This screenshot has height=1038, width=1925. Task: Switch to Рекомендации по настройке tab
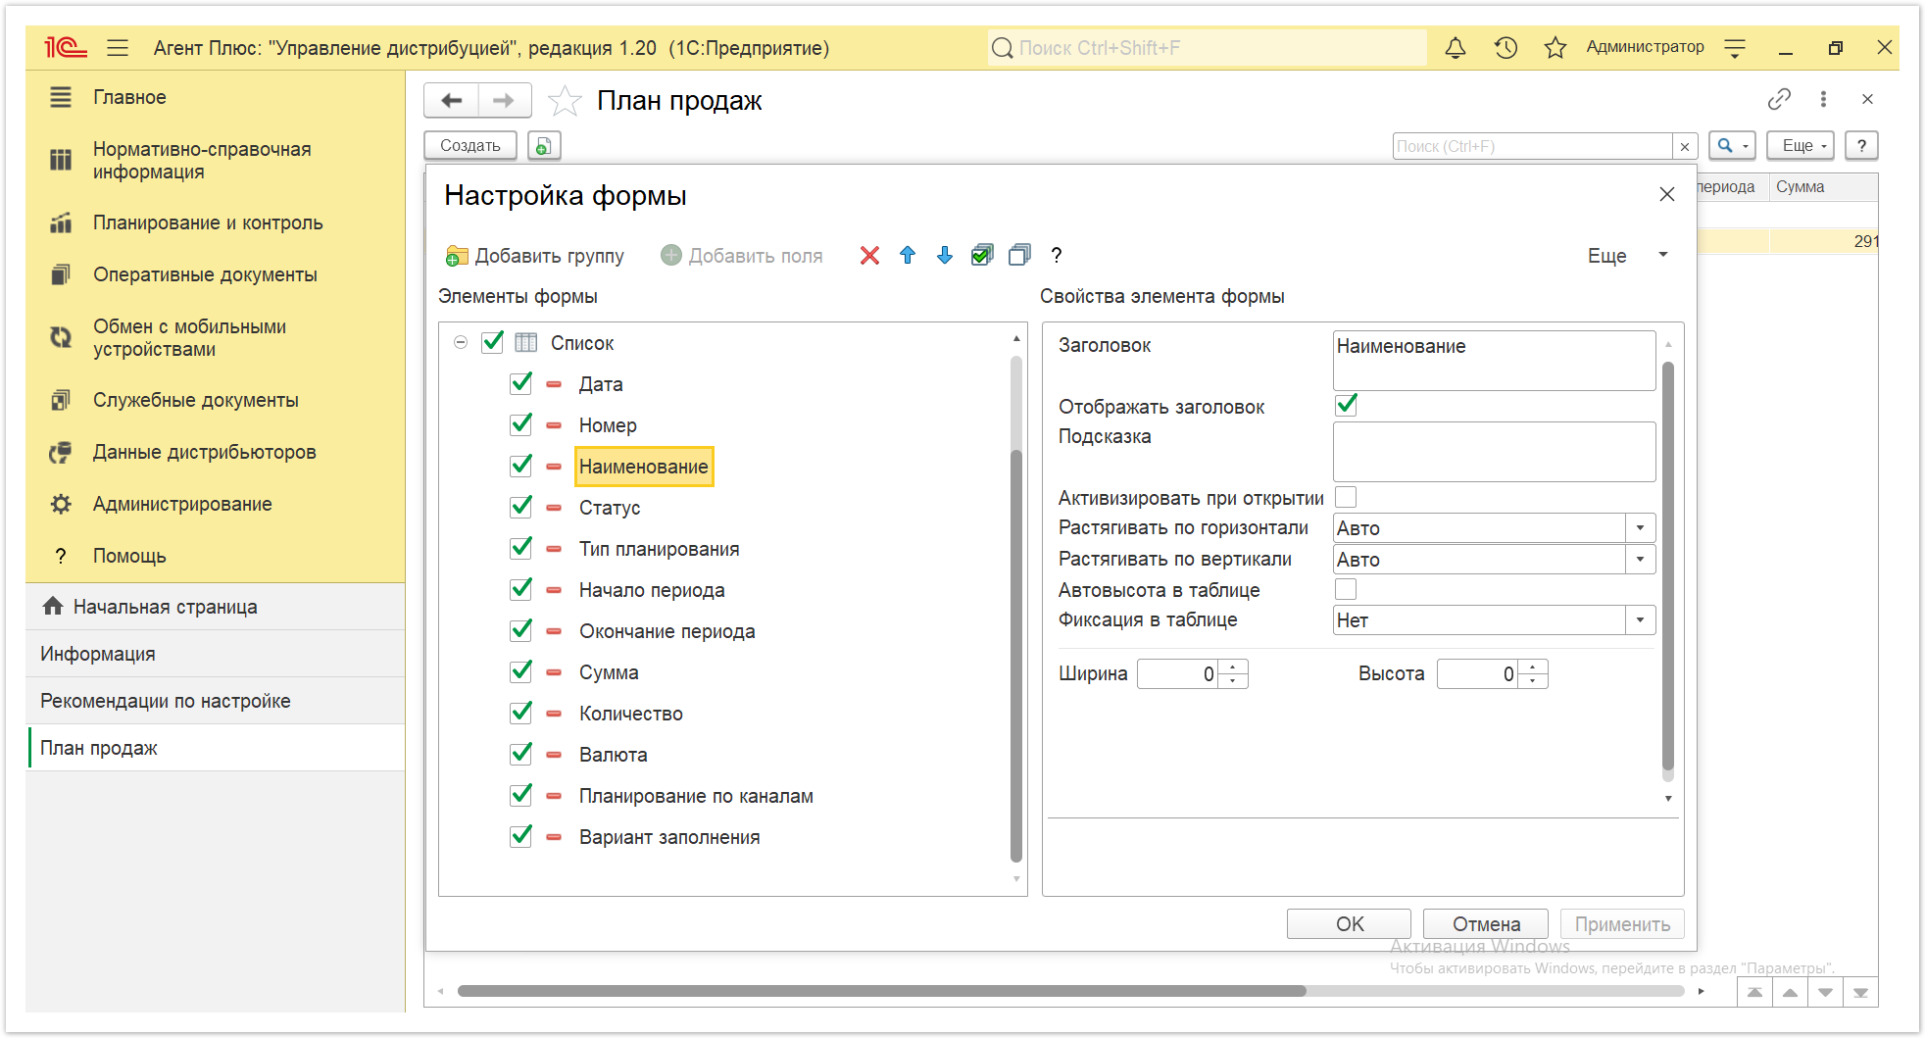click(216, 701)
